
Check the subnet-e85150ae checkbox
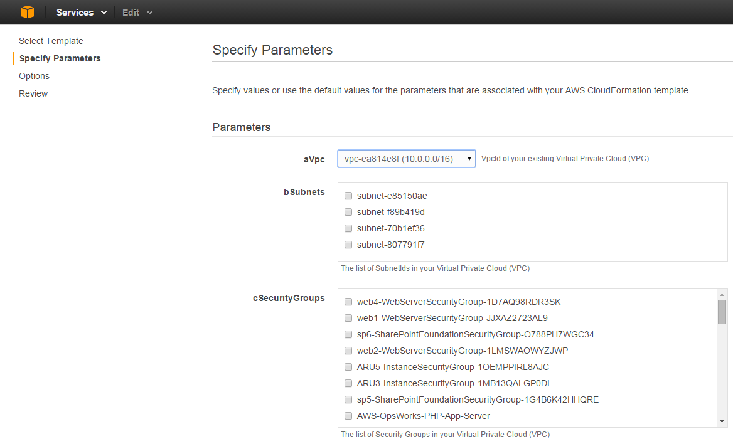[348, 196]
